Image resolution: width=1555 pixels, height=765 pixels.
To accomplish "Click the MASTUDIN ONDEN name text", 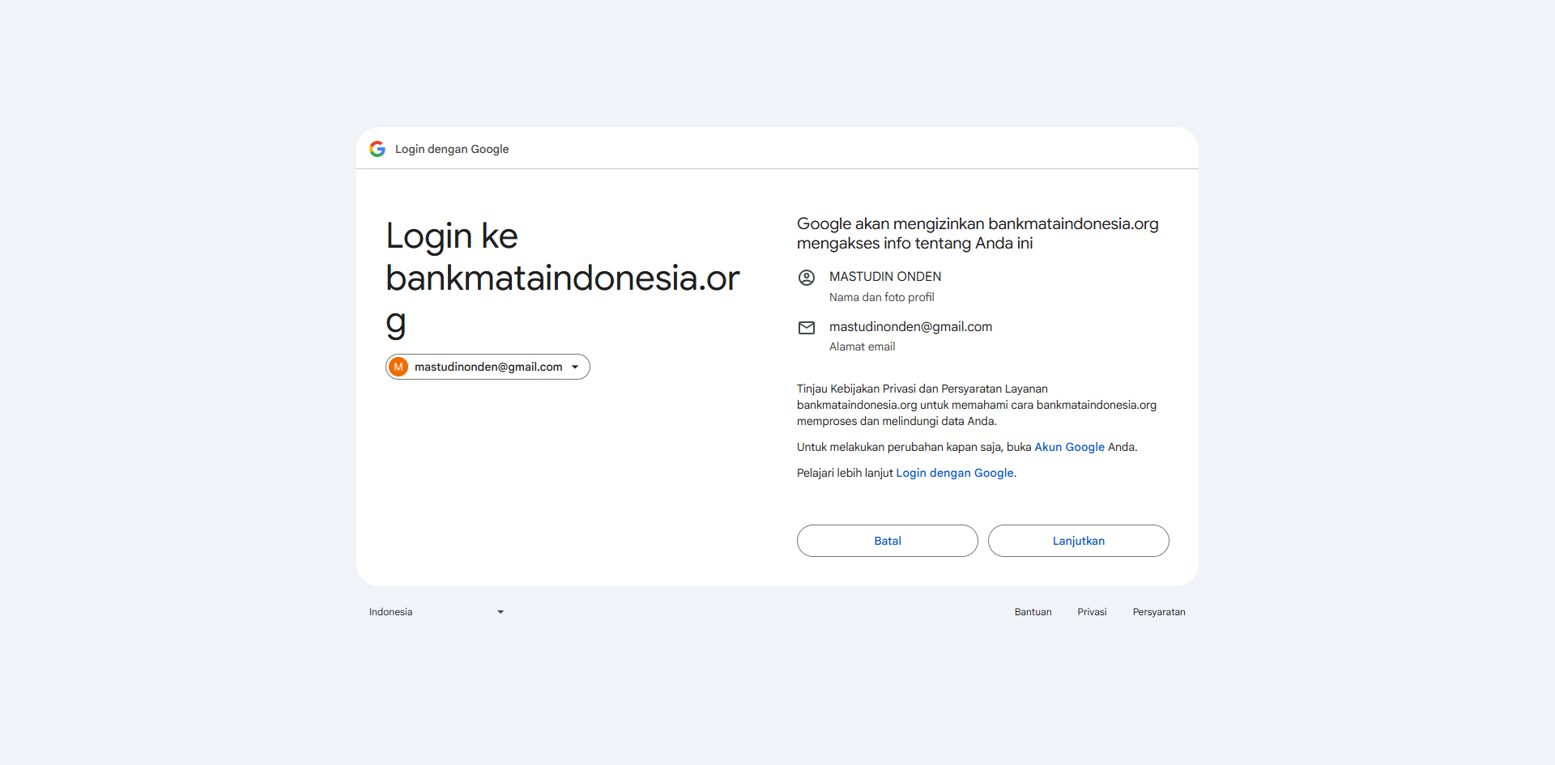I will 884,277.
